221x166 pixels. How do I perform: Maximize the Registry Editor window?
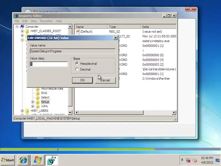click(169, 16)
